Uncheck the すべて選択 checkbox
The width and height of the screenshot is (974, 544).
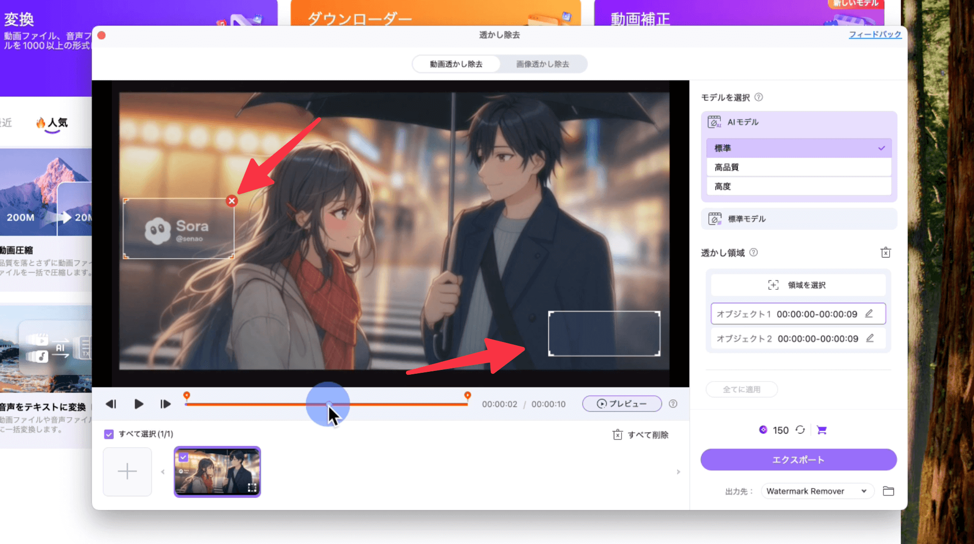pyautogui.click(x=109, y=434)
